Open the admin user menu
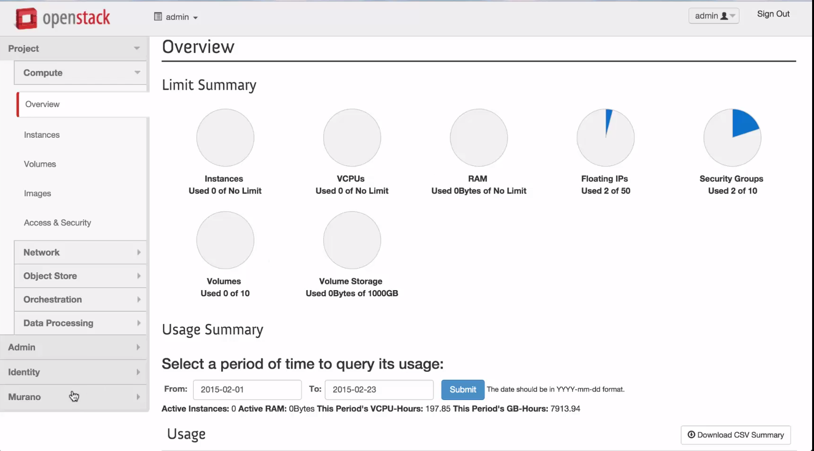The image size is (814, 451). coord(713,16)
